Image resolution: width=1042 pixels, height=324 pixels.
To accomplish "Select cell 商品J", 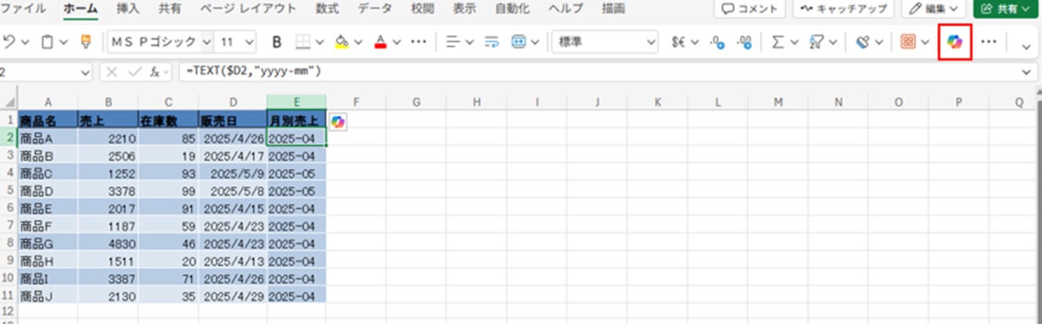I will pyautogui.click(x=47, y=297).
